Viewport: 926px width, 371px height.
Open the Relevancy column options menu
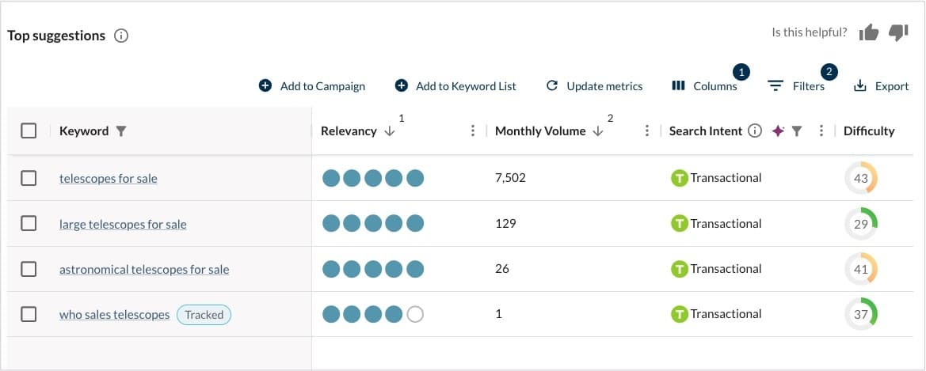(x=473, y=131)
